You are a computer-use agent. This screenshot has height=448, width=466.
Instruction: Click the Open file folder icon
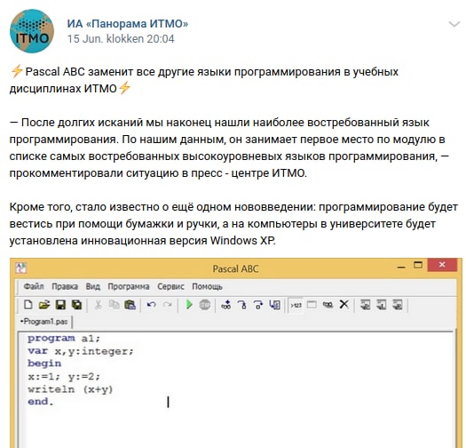44,305
